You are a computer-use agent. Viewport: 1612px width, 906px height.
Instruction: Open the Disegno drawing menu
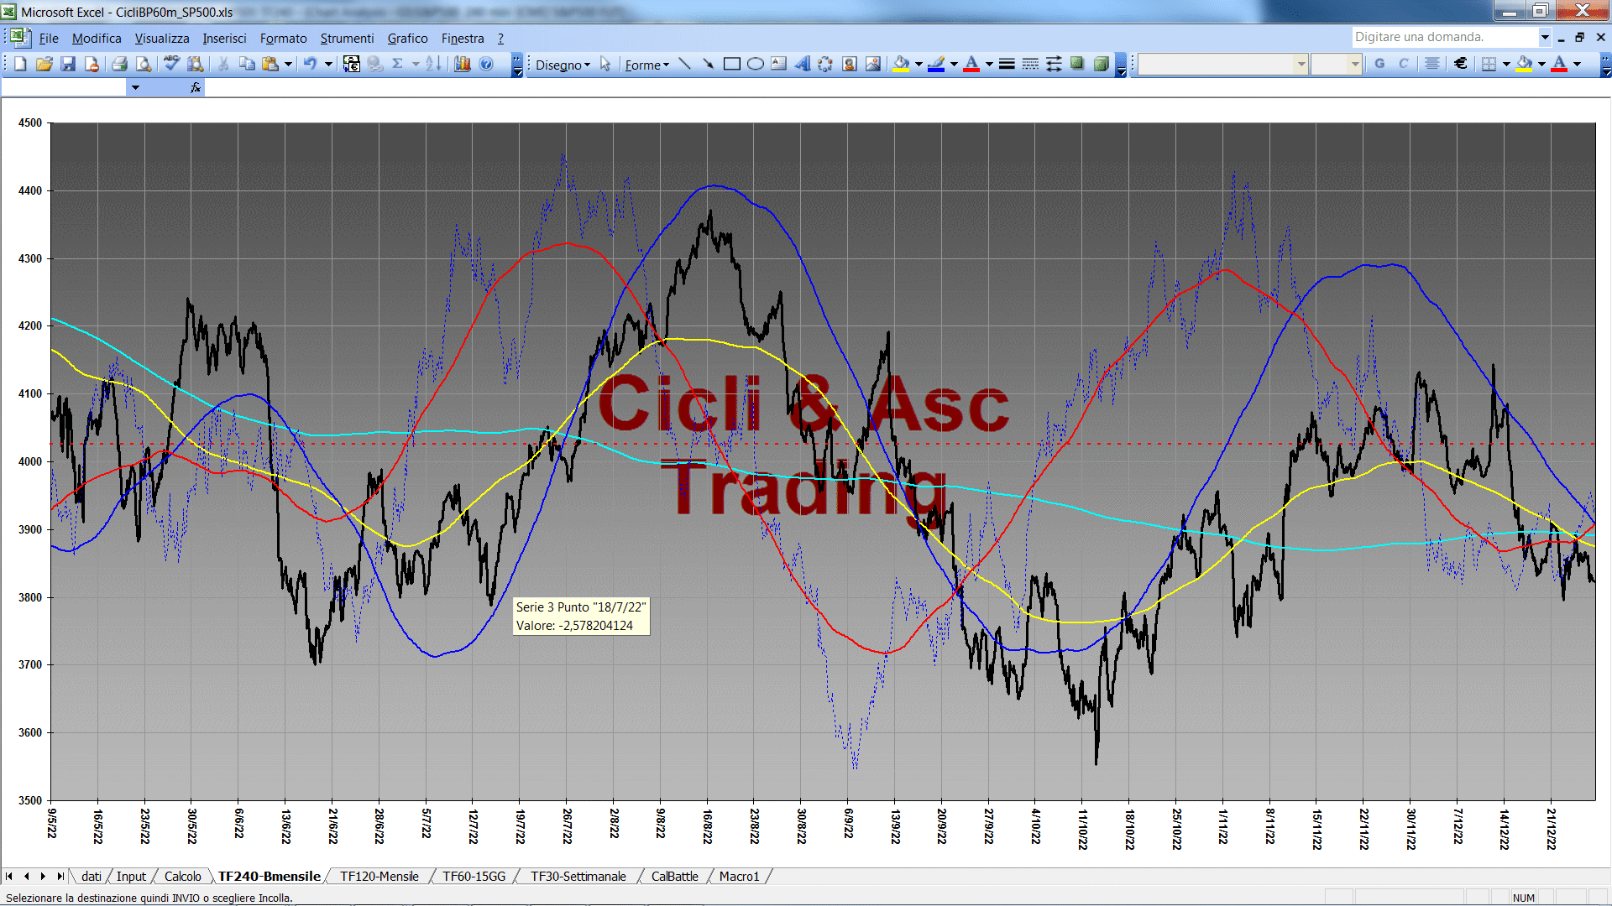click(x=563, y=65)
